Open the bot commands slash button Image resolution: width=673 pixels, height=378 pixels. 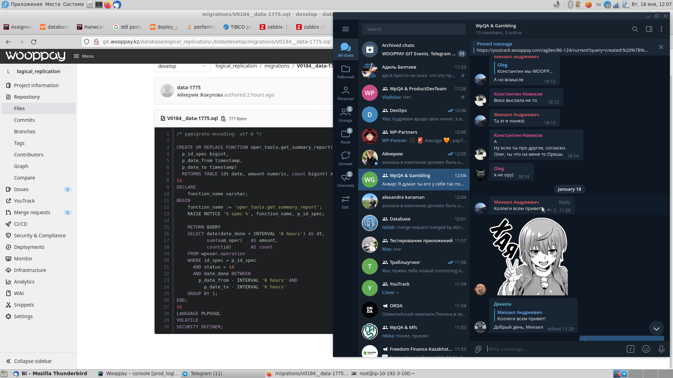(630, 349)
